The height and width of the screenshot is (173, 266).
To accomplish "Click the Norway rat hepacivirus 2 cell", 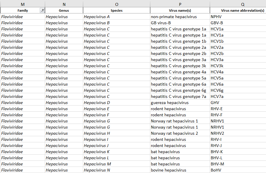I will (180, 133).
